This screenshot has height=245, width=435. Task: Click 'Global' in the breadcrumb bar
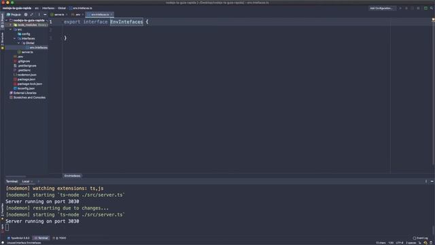[62, 8]
